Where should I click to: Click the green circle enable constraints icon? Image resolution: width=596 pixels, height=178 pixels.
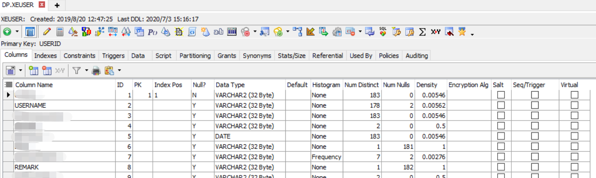[278, 32]
